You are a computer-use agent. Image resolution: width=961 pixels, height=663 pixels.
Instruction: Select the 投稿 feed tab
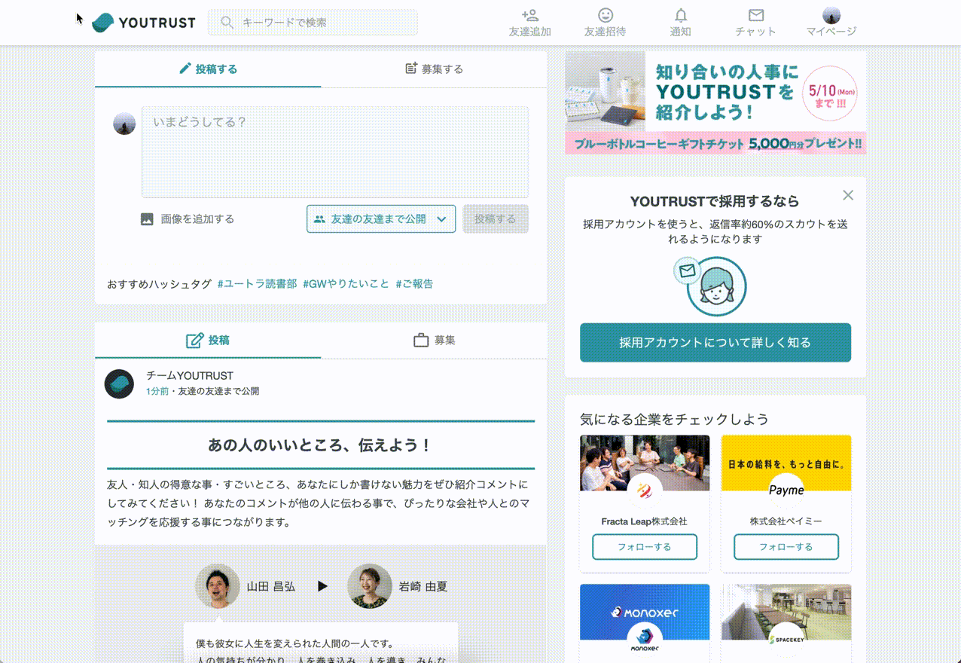[x=208, y=341]
